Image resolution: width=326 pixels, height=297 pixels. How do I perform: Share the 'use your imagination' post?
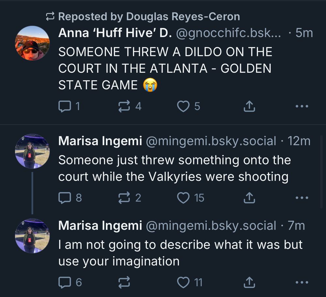click(249, 282)
